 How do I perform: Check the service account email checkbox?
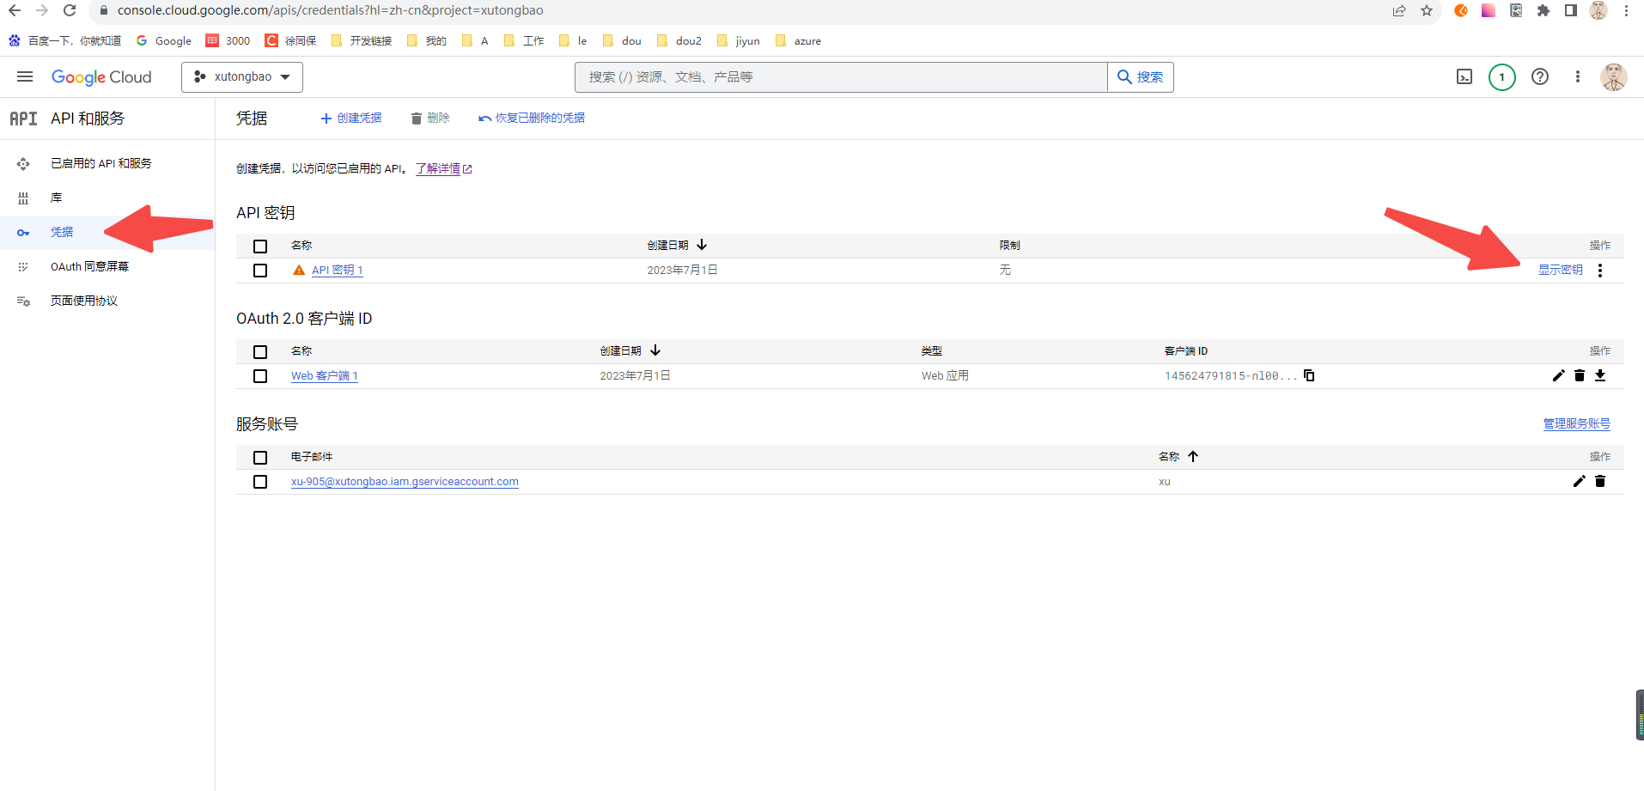click(x=260, y=481)
